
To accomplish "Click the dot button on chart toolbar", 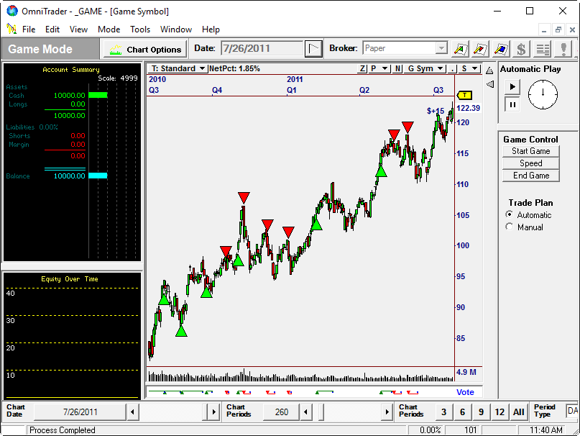I will pyautogui.click(x=452, y=68).
